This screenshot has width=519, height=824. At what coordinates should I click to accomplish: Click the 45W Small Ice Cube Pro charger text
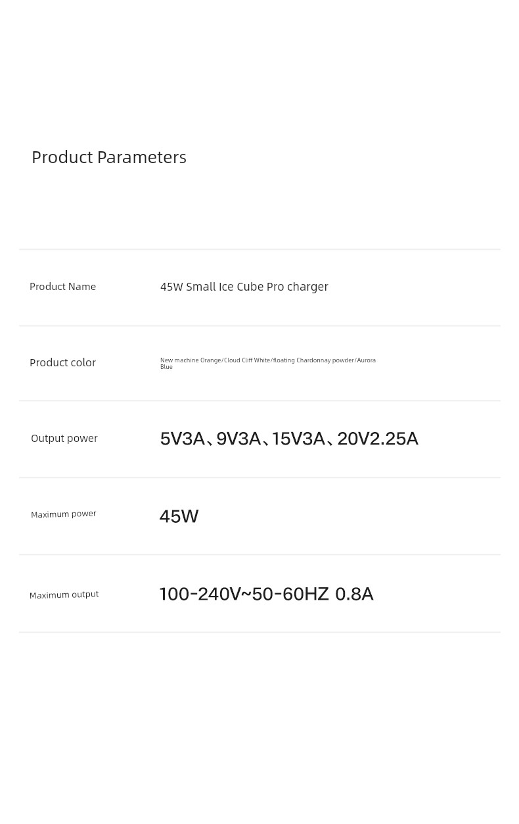(x=244, y=287)
